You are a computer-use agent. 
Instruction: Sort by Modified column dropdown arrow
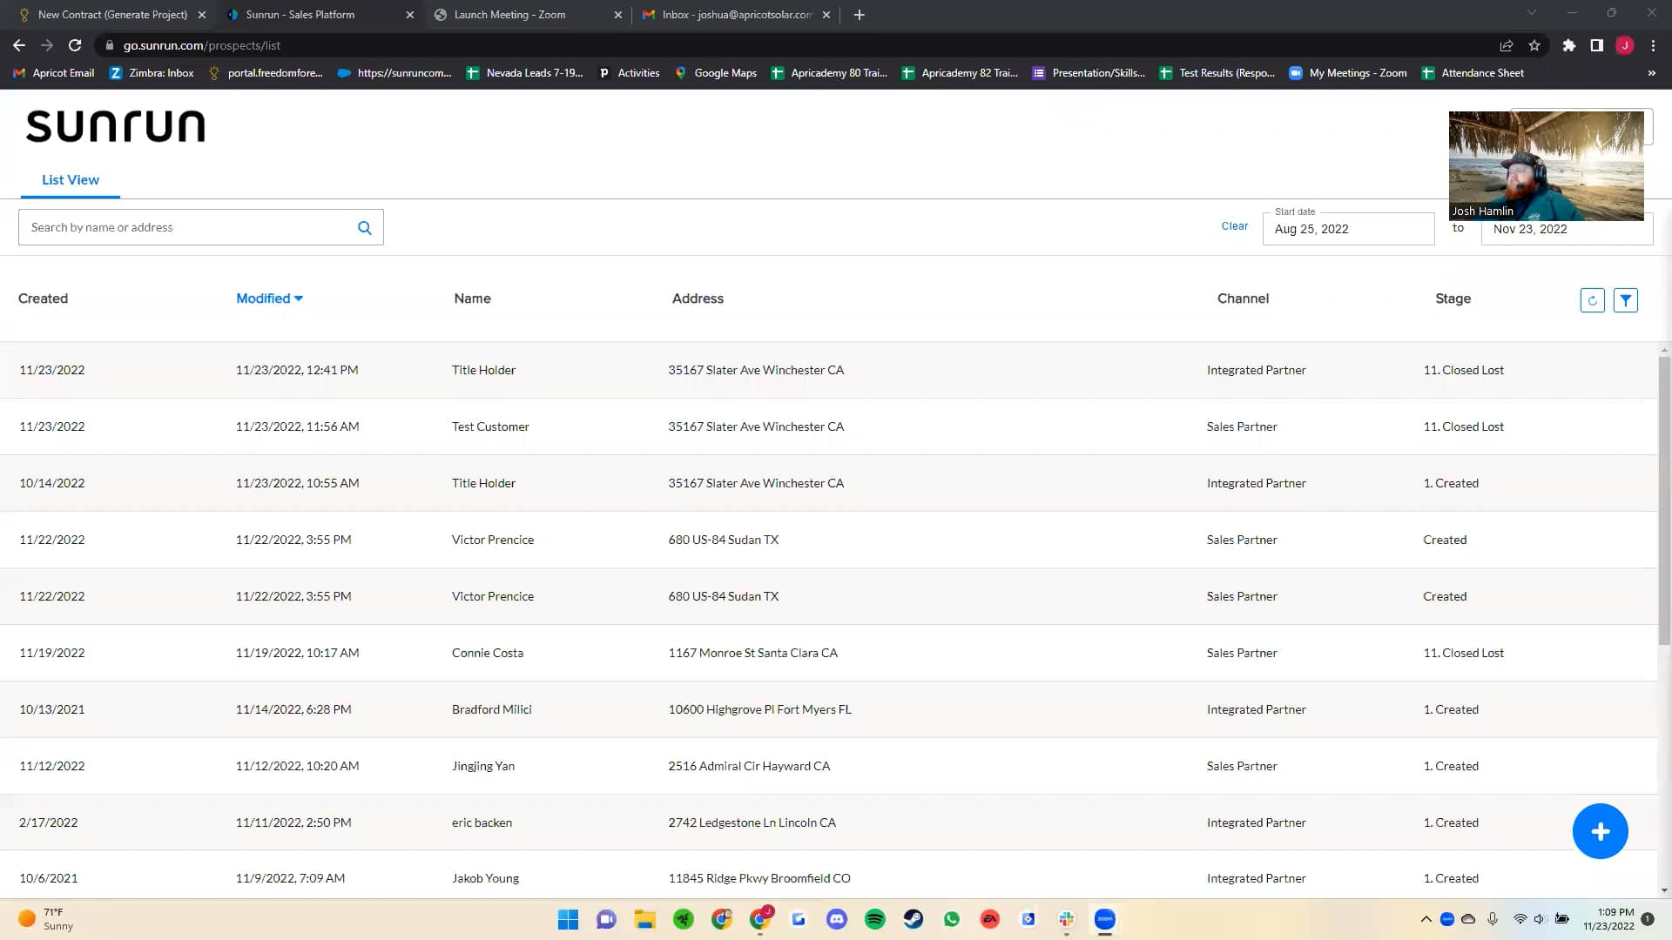pos(299,299)
